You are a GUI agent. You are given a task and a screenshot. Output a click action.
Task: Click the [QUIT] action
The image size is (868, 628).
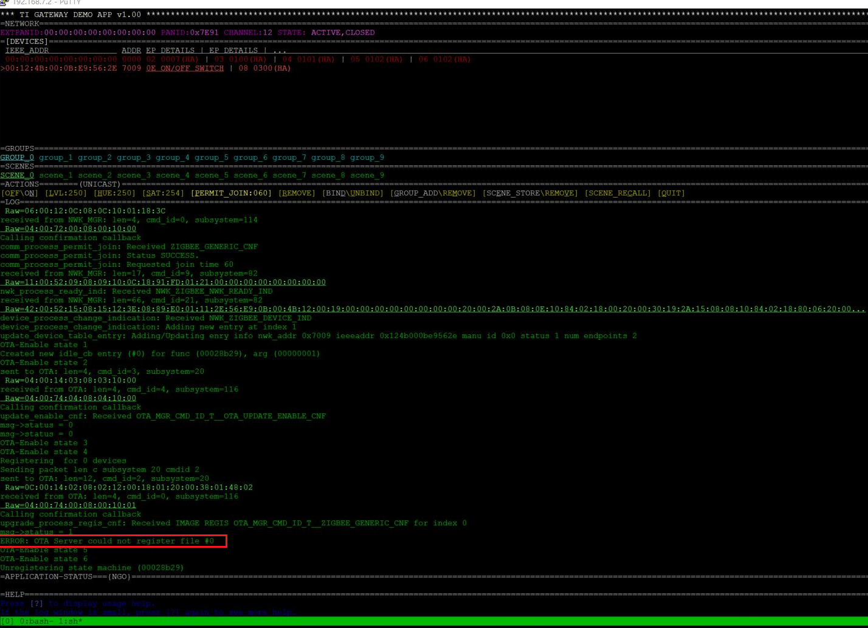(x=671, y=193)
